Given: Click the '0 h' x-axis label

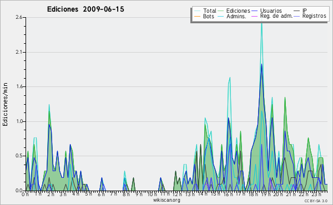Looking at the screenshot, I should point(26,194).
